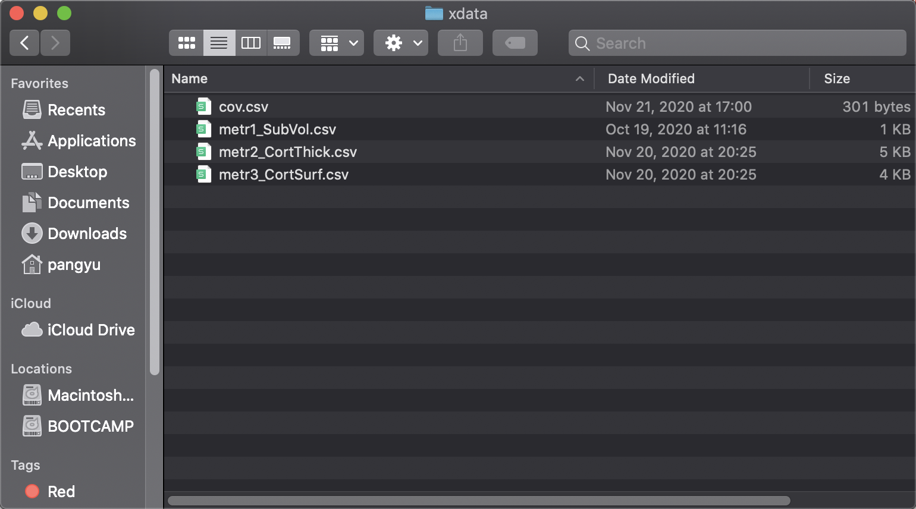Select the metr1_SubVol.csv file icon
The height and width of the screenshot is (509, 916).
coord(204,129)
